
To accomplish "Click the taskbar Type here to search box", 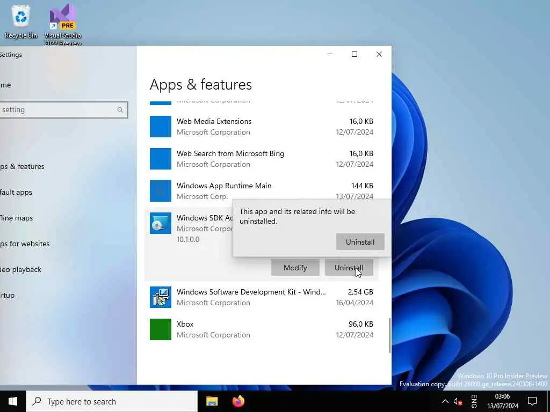I will tap(112, 401).
